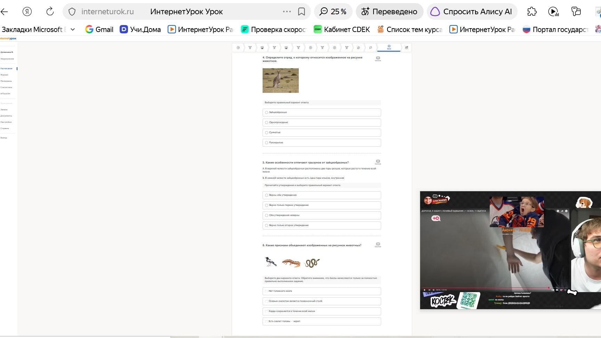Image resolution: width=601 pixels, height=338 pixels.
Task: Open the collections icon in browser toolbar
Action: pyautogui.click(x=576, y=12)
